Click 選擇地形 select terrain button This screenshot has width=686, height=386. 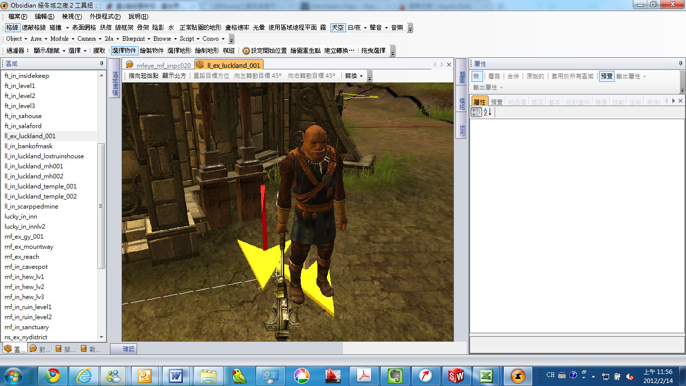[179, 51]
